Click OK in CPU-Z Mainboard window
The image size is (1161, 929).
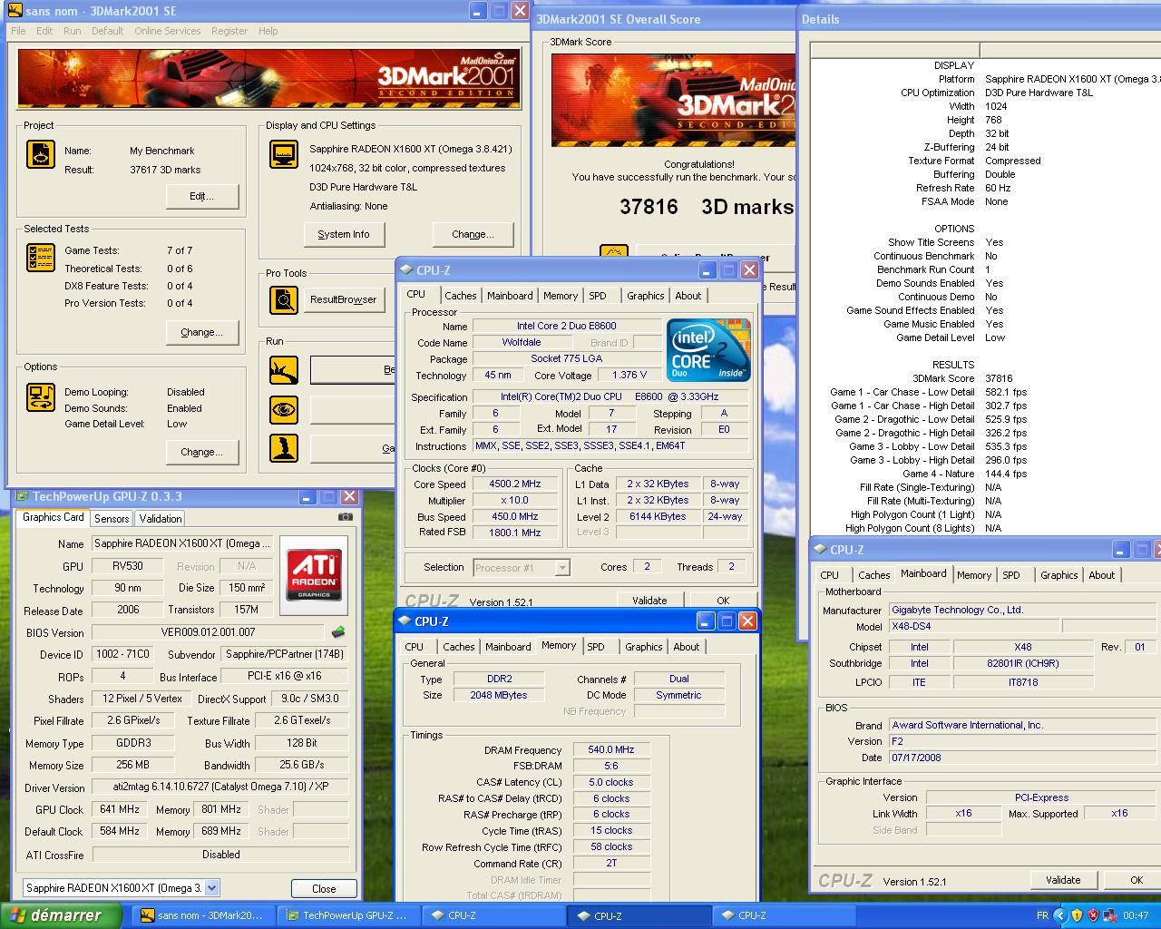point(1137,880)
